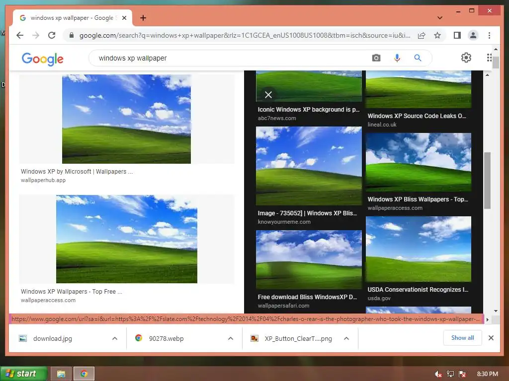Open the Chrome side panel
509x381 pixels.
[457, 35]
